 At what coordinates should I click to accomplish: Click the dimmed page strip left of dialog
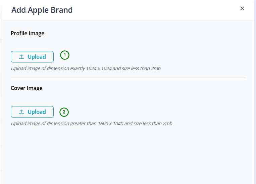(1, 92)
